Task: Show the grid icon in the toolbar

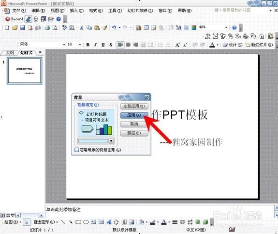Action: [x=186, y=28]
